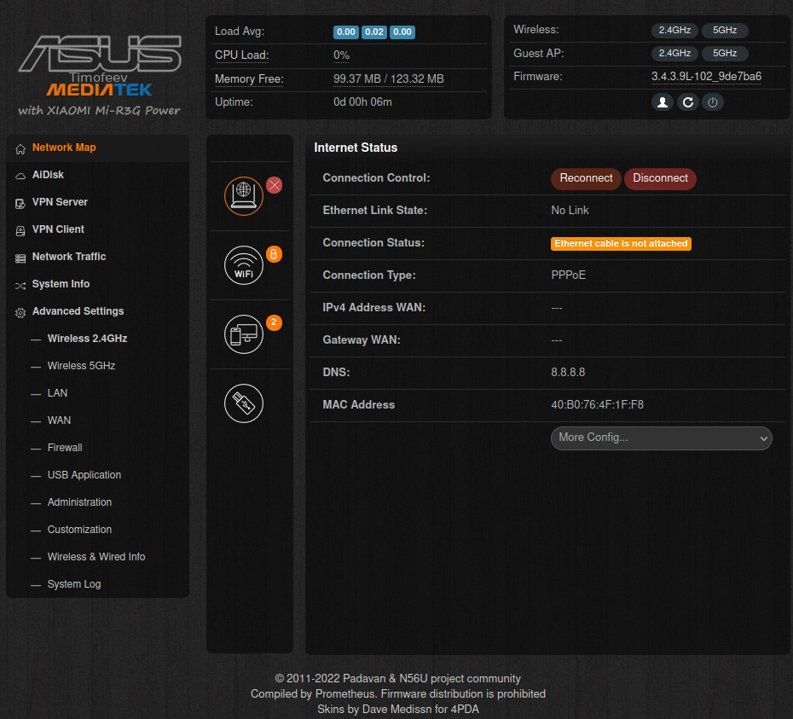Toggle Guest AP 5GHz button
The height and width of the screenshot is (719, 793).
pyautogui.click(x=725, y=53)
